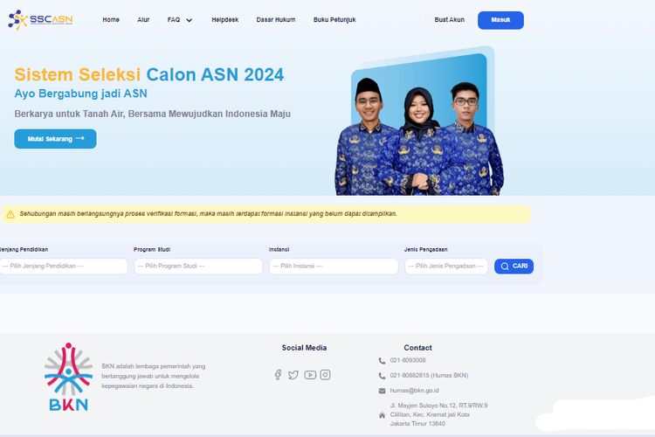This screenshot has width=655, height=437.
Task: Open the Pilih Jenis Pengadaan dropdown
Action: pyautogui.click(x=446, y=266)
